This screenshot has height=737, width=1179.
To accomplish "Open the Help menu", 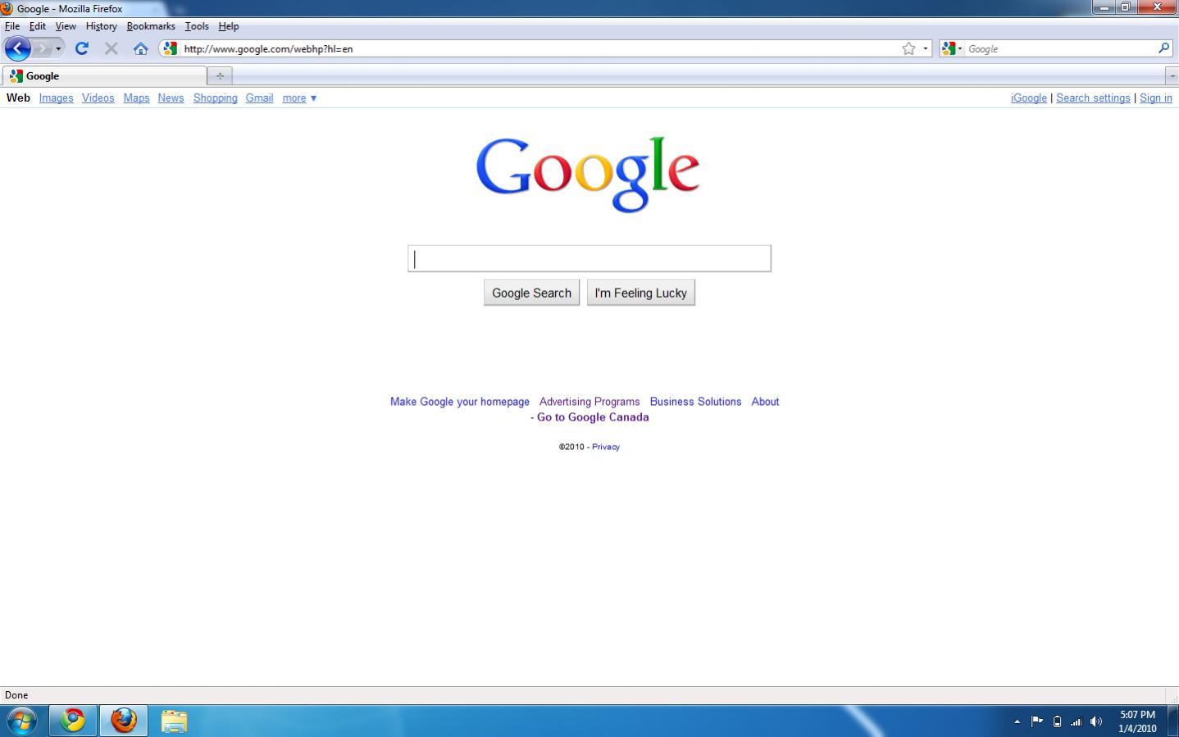I will (229, 26).
